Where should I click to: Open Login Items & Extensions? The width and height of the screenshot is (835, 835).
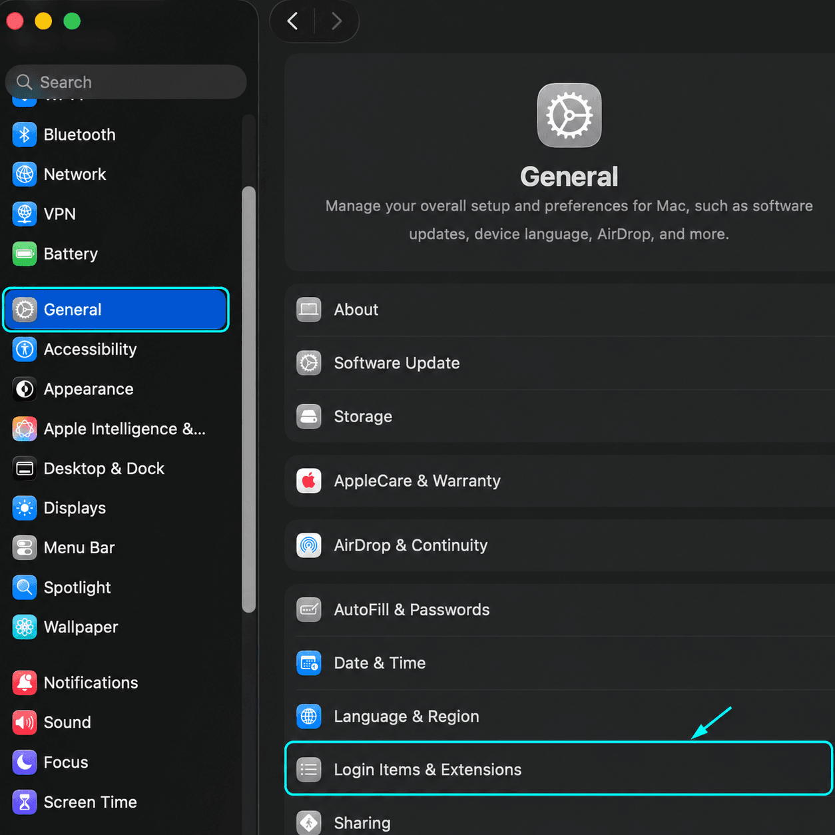559,769
